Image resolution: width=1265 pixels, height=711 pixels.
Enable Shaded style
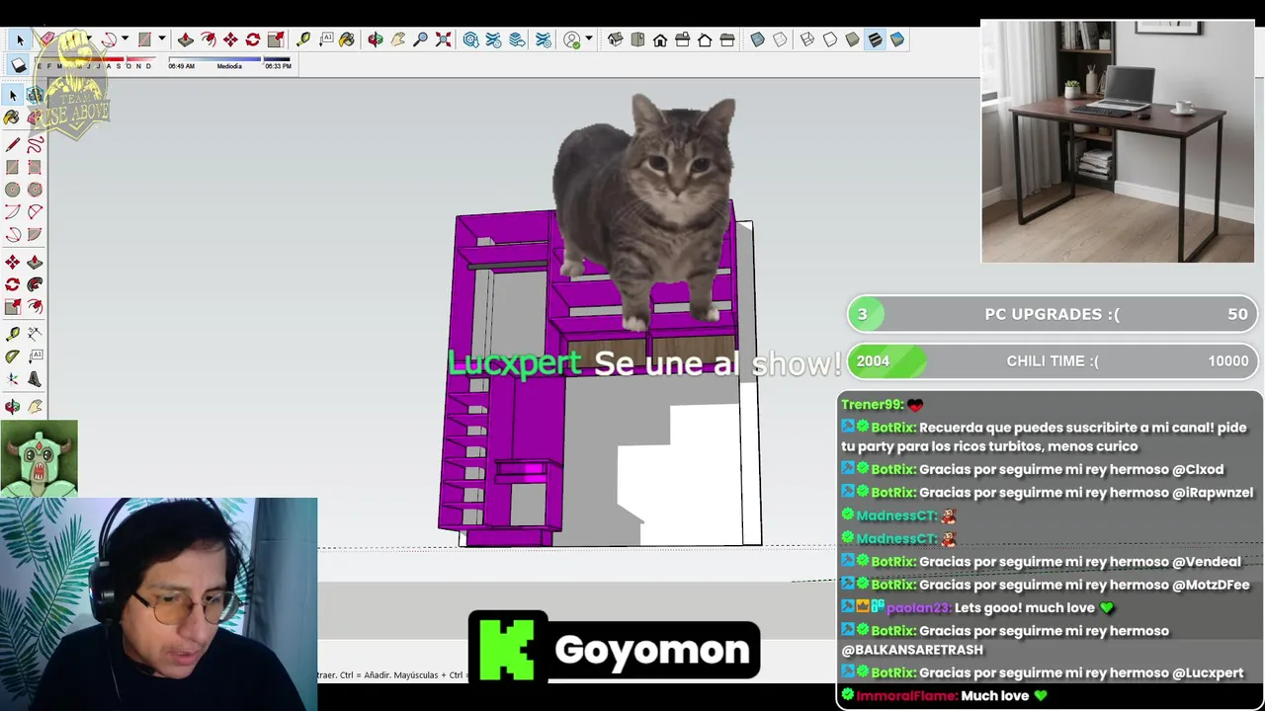[x=852, y=39]
